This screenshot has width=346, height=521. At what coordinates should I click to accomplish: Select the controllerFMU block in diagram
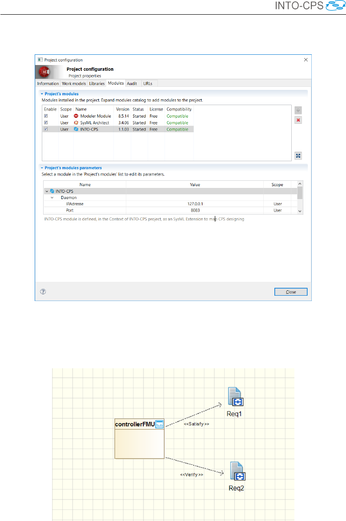[x=139, y=439]
